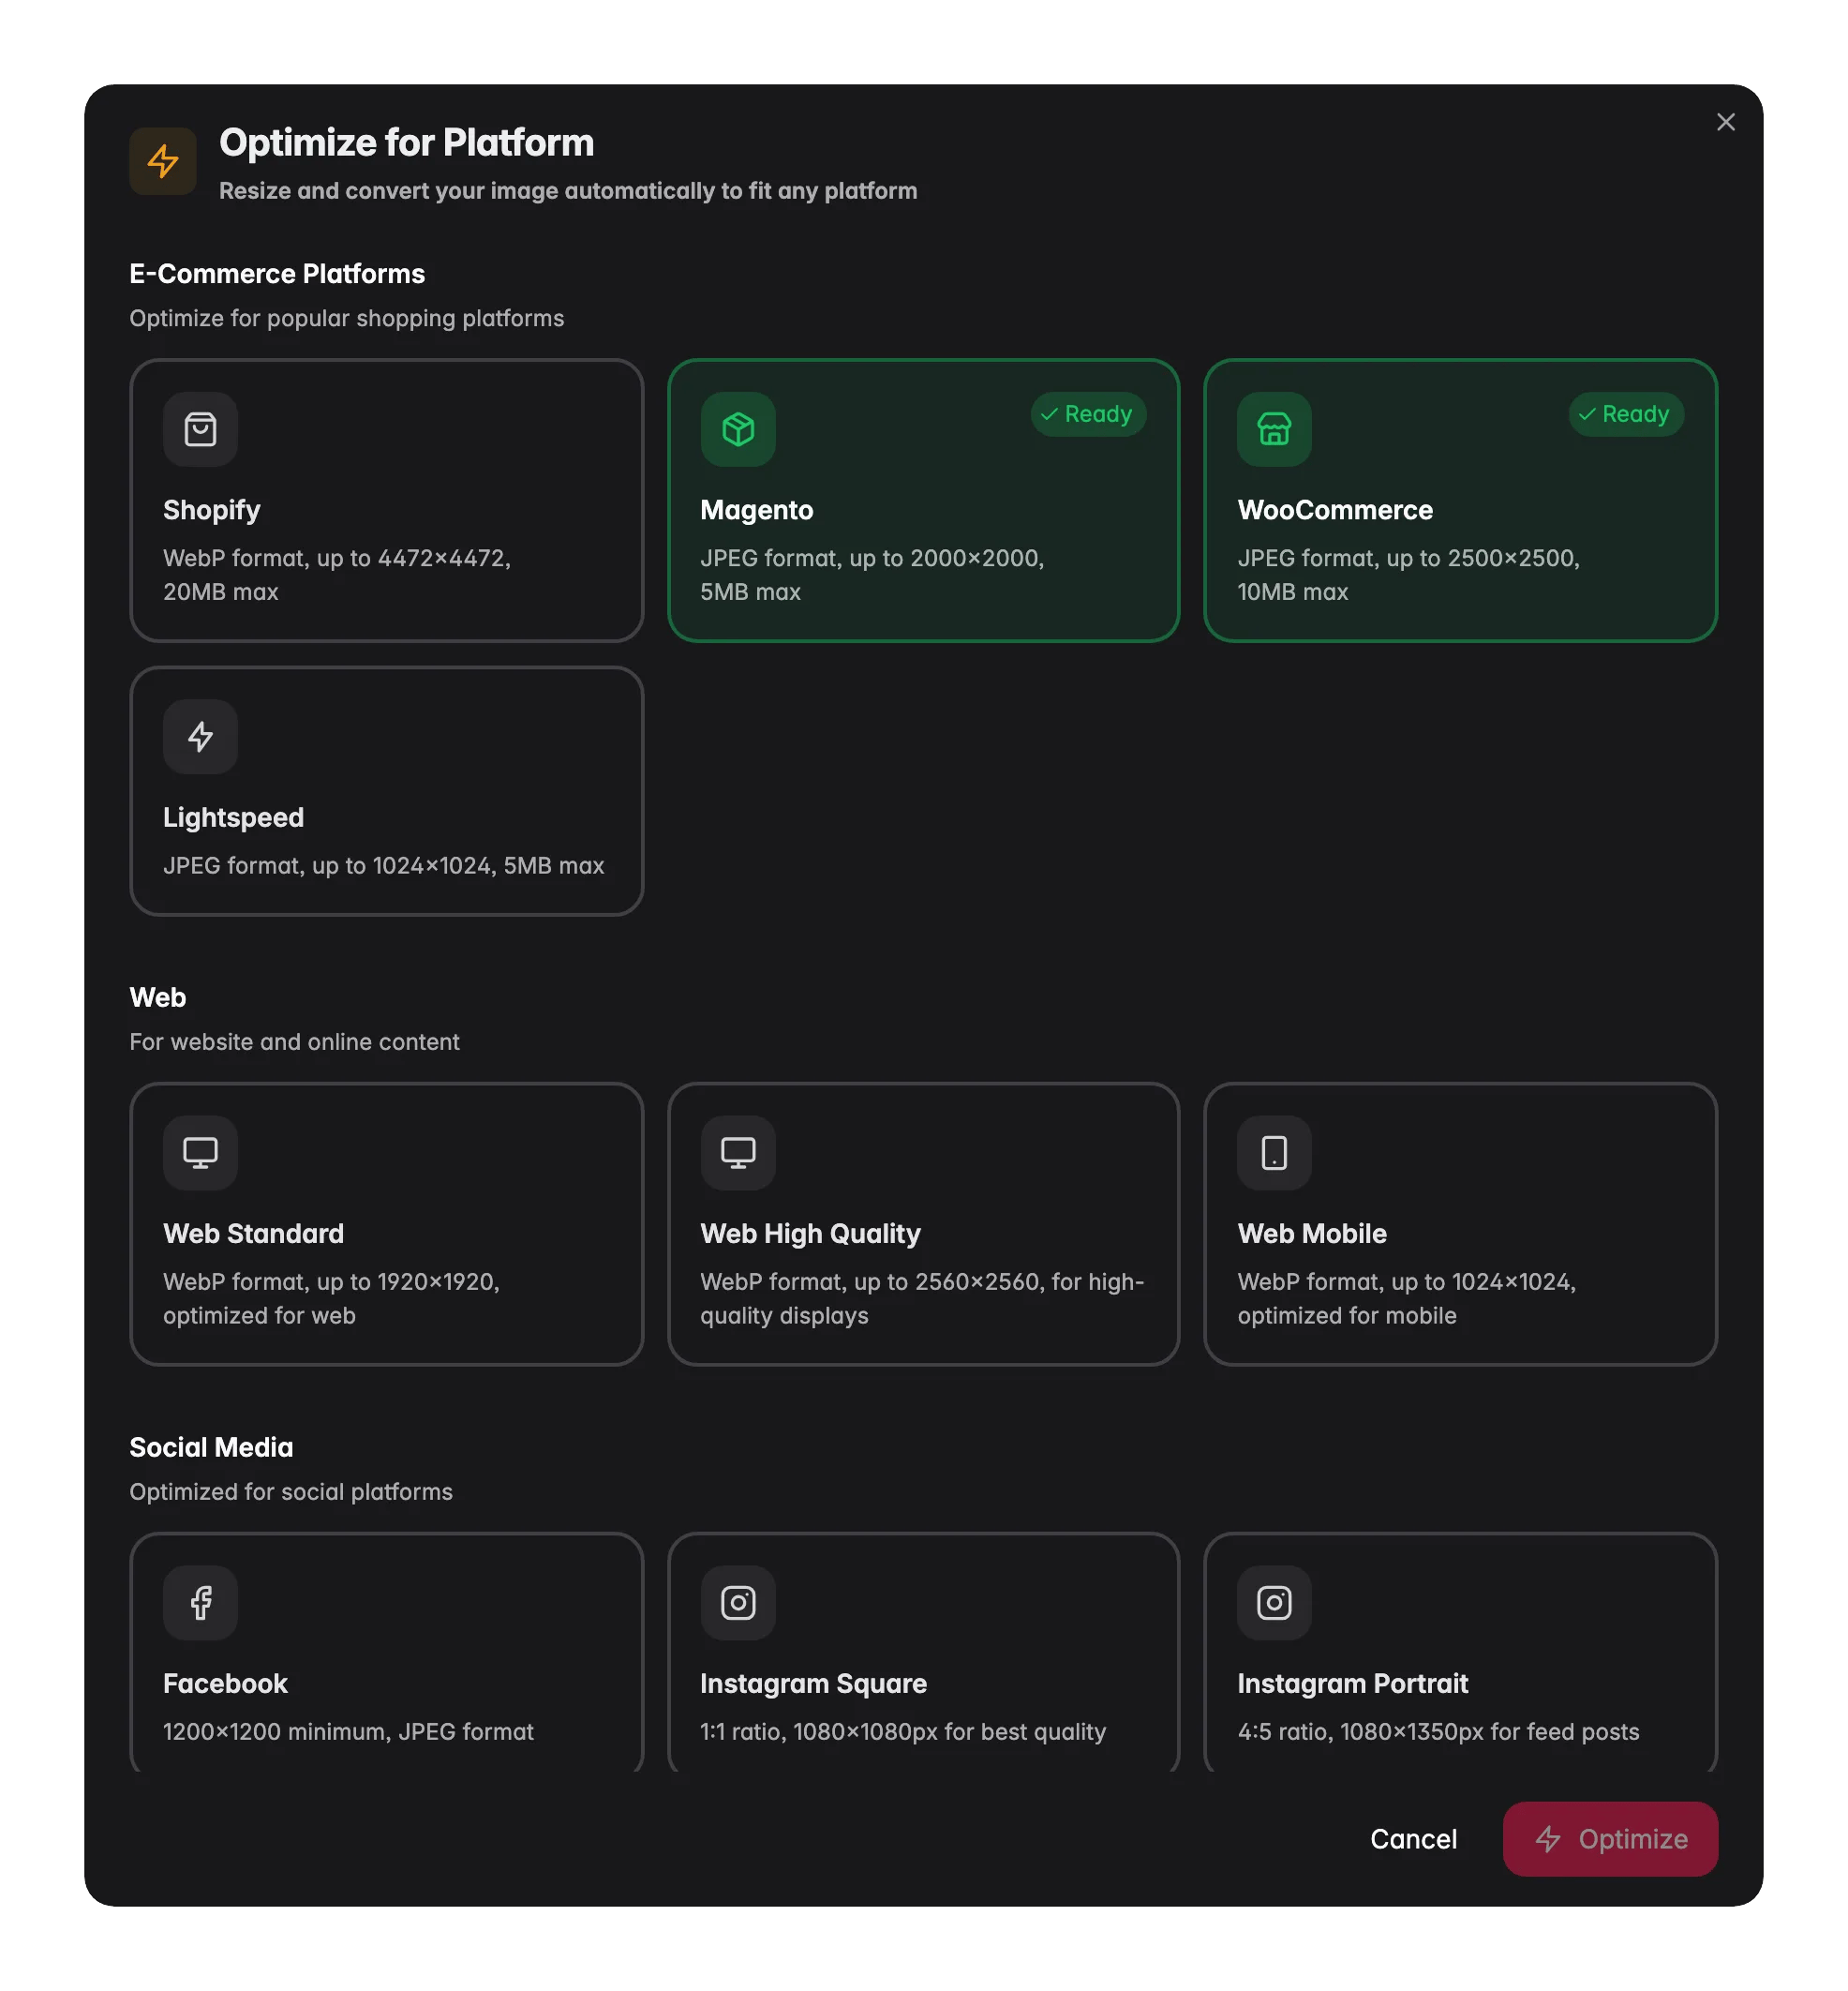Screen dimensions: 1848x1991
Task: Click the Cancel button
Action: click(1413, 1839)
